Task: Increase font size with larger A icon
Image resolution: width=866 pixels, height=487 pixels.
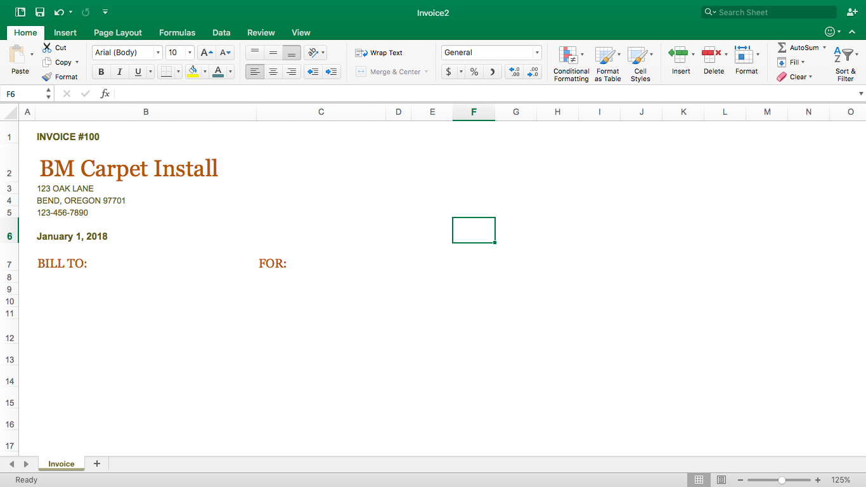Action: tap(206, 53)
